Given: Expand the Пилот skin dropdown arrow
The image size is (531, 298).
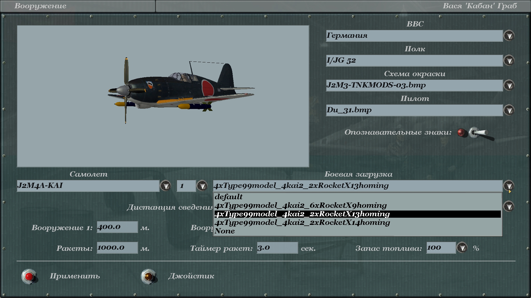Looking at the screenshot, I should pos(509,110).
